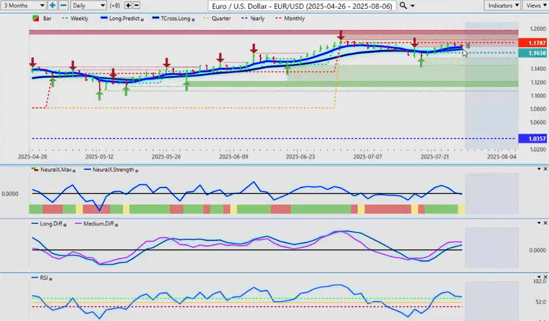The width and height of the screenshot is (549, 321).
Task: Open the Indicators menu
Action: pos(502,6)
